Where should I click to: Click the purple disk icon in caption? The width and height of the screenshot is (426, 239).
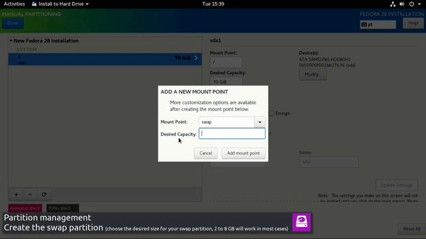click(302, 222)
